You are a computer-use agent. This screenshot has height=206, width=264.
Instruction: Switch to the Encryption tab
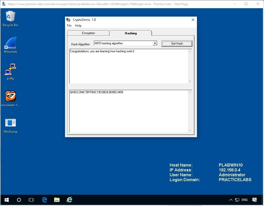coord(88,33)
